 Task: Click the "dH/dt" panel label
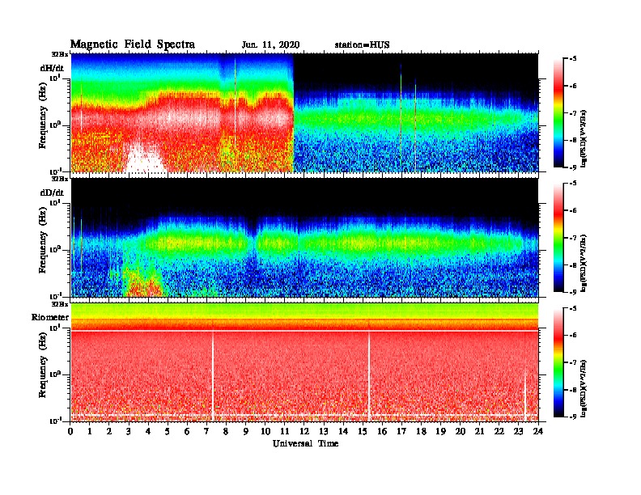[52, 68]
